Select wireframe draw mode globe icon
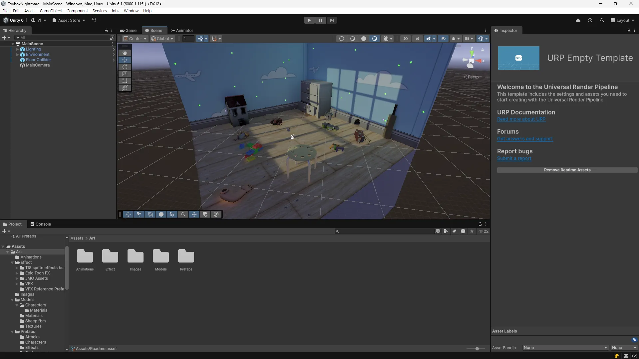639x359 pixels. (342, 39)
